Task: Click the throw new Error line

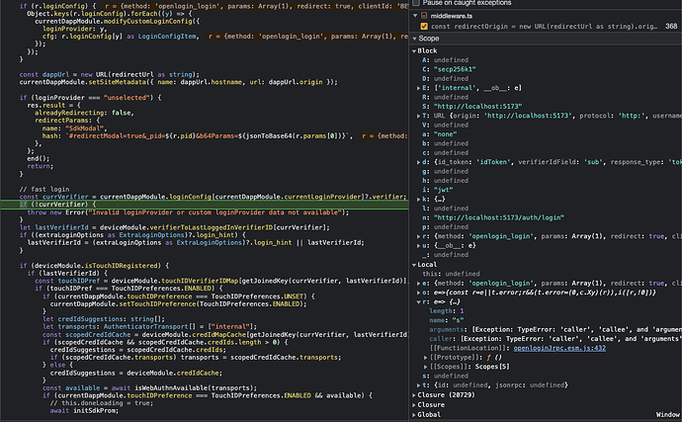Action: click(x=188, y=212)
